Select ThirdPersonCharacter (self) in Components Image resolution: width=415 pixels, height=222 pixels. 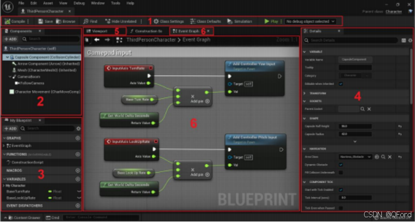[41, 49]
